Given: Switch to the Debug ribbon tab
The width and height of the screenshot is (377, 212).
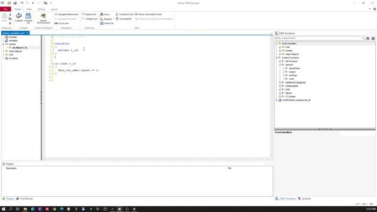Looking at the screenshot, I should tap(41, 9).
